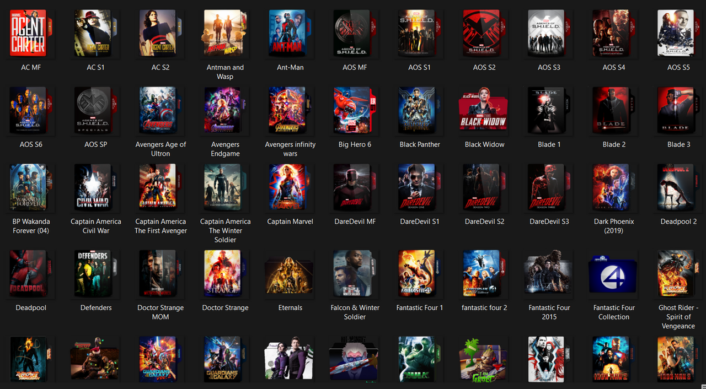The height and width of the screenshot is (389, 706).
Task: Open BP Wakanda Forever (04) folder icon
Action: point(31,187)
